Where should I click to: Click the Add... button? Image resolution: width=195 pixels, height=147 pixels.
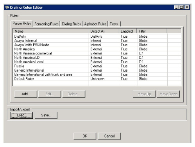coord(26,94)
